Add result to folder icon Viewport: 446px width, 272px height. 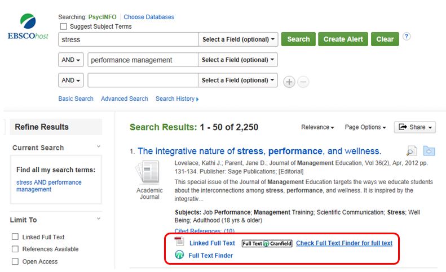tap(429, 151)
